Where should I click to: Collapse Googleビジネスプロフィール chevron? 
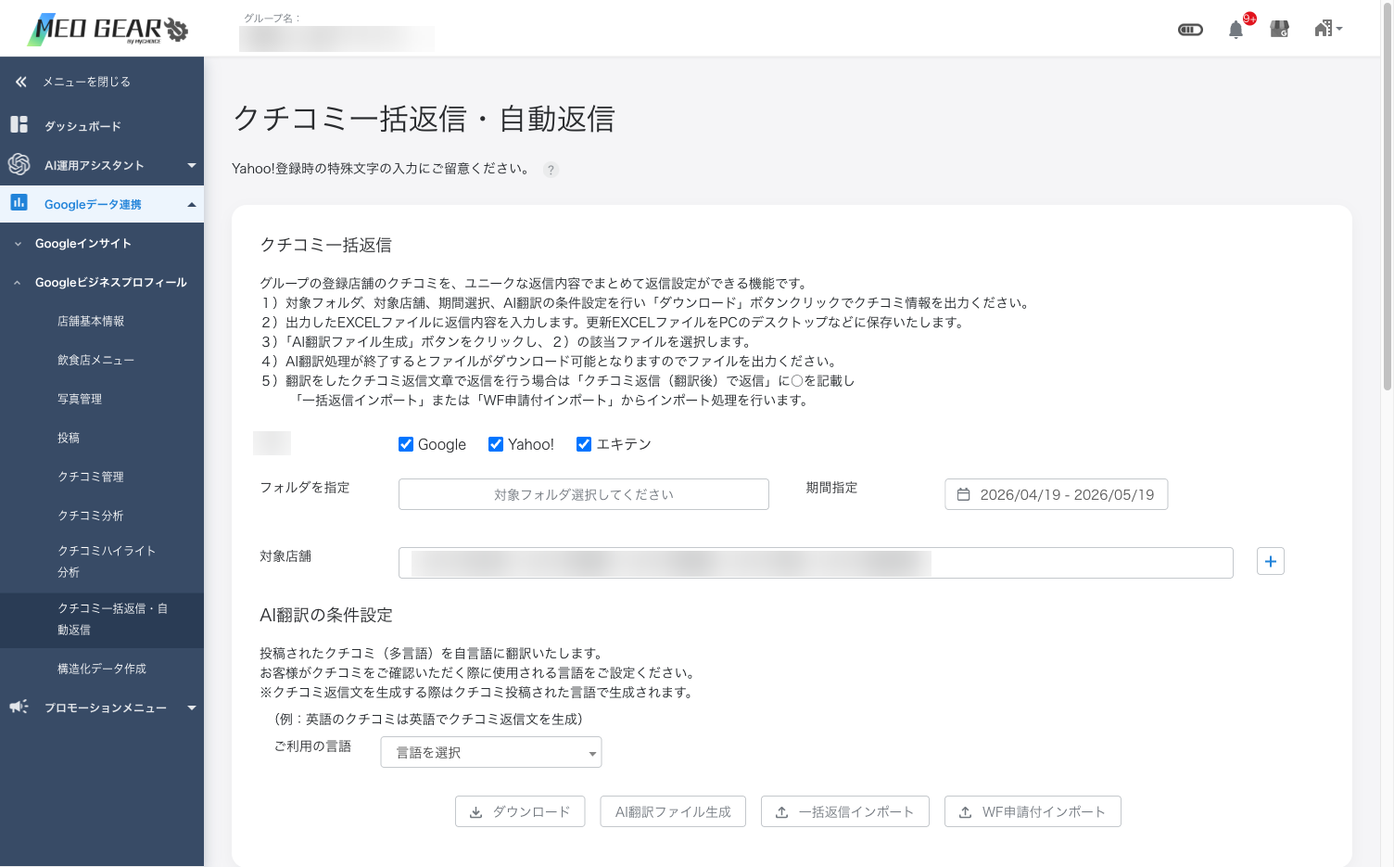tap(18, 283)
